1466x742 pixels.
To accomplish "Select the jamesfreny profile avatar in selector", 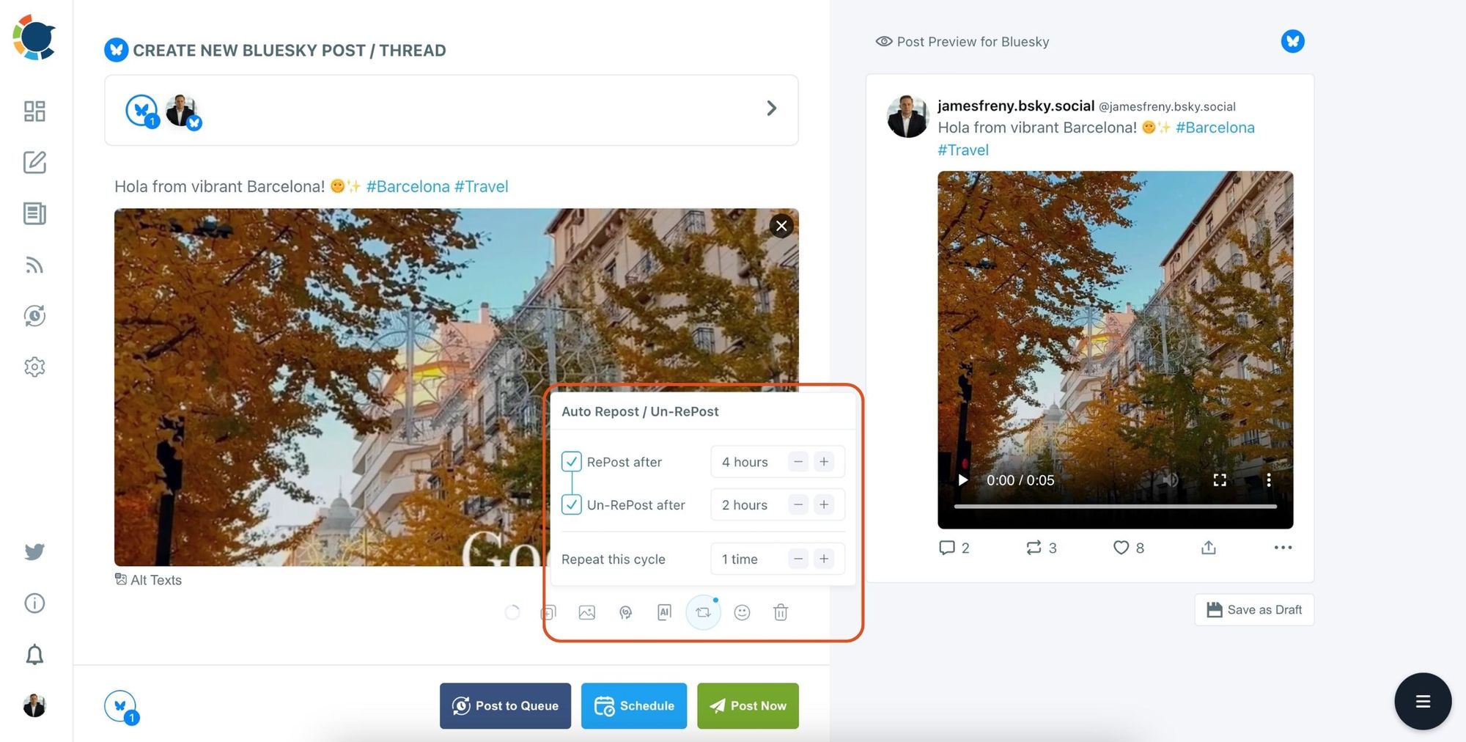I will point(183,111).
